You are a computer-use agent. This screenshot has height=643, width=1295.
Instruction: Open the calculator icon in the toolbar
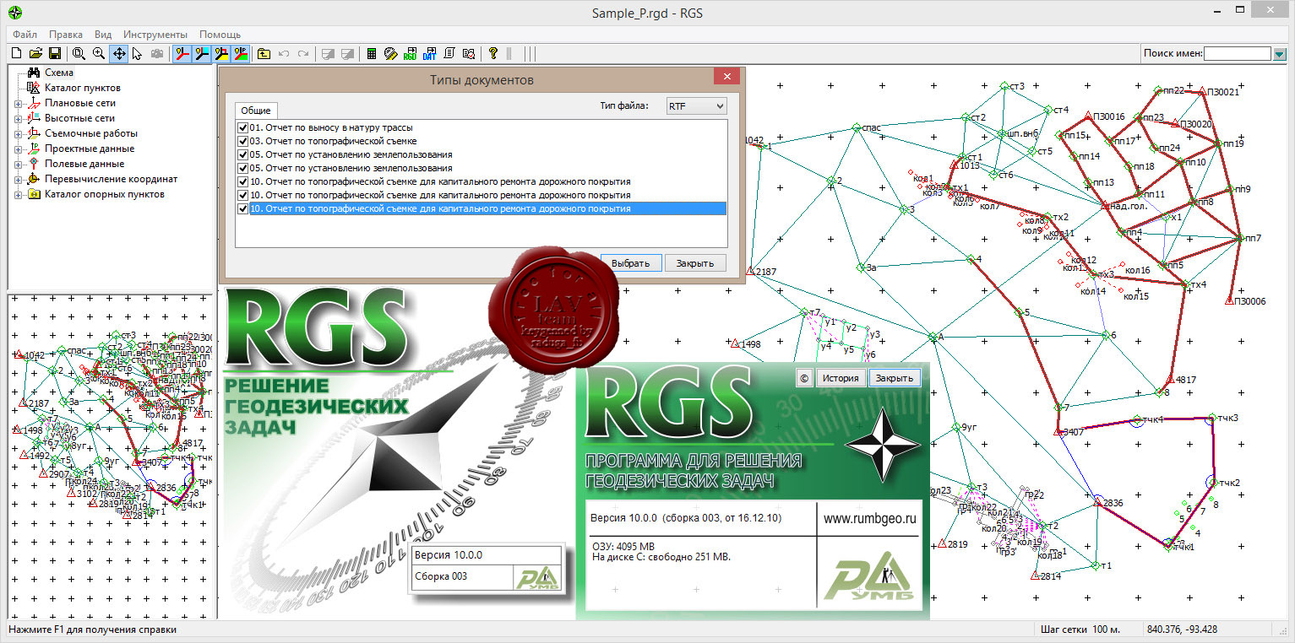pyautogui.click(x=371, y=54)
